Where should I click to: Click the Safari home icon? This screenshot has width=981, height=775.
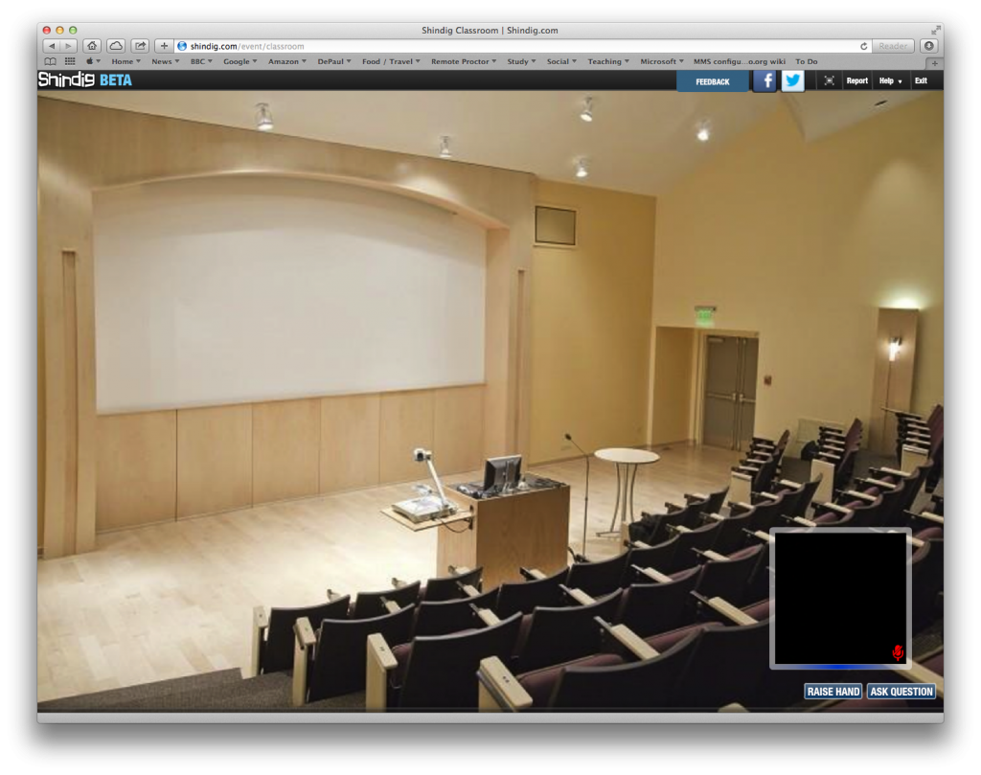92,46
